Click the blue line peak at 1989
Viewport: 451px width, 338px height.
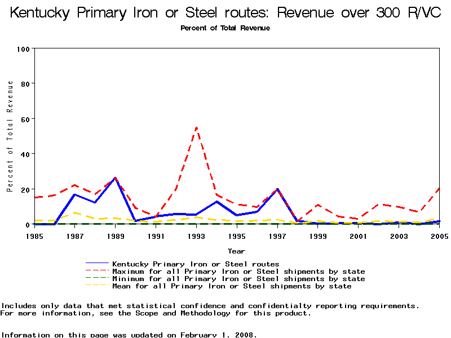115,178
